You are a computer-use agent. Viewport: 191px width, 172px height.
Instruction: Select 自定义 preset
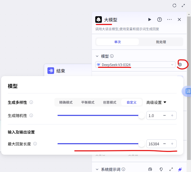[132, 102]
